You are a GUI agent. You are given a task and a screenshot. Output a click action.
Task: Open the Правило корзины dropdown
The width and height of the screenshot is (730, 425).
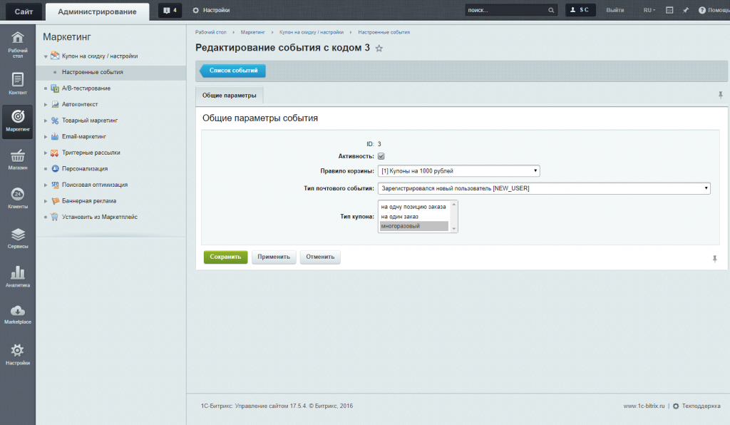coord(458,171)
